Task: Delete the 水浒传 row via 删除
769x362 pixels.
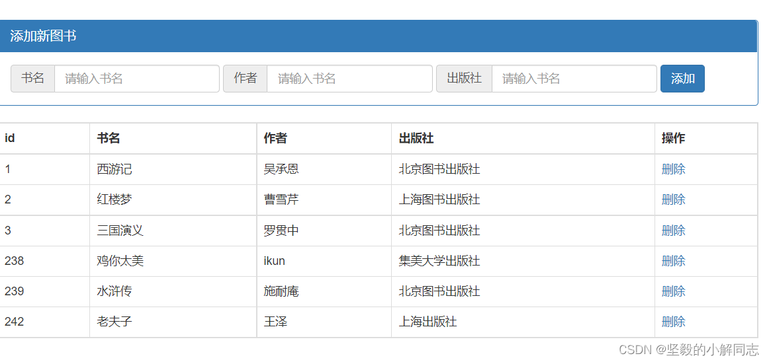Action: [x=673, y=291]
